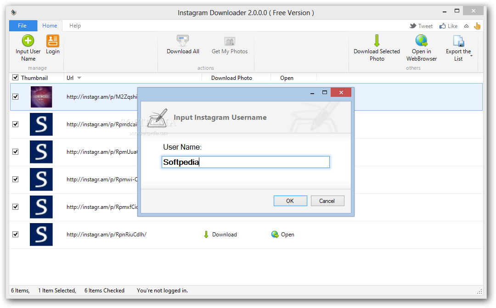Click the Input User Name icon
496x308 pixels.
click(28, 41)
